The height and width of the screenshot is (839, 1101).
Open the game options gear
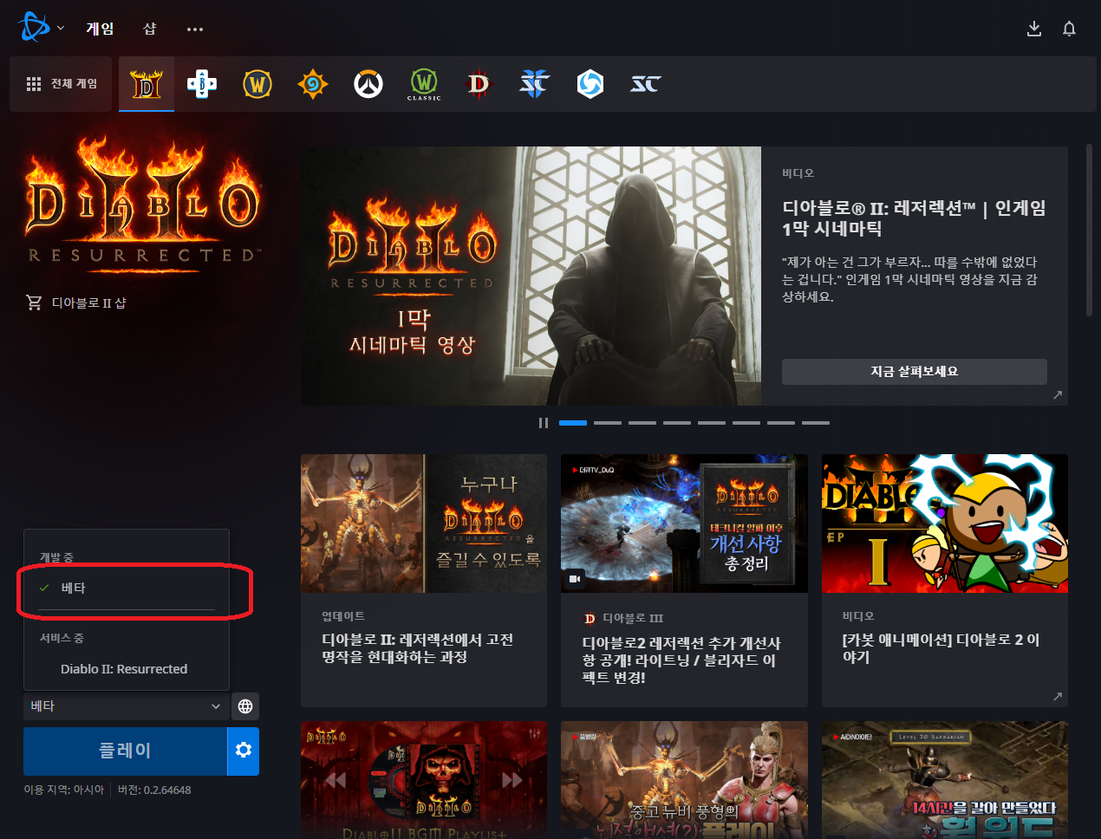(x=244, y=751)
